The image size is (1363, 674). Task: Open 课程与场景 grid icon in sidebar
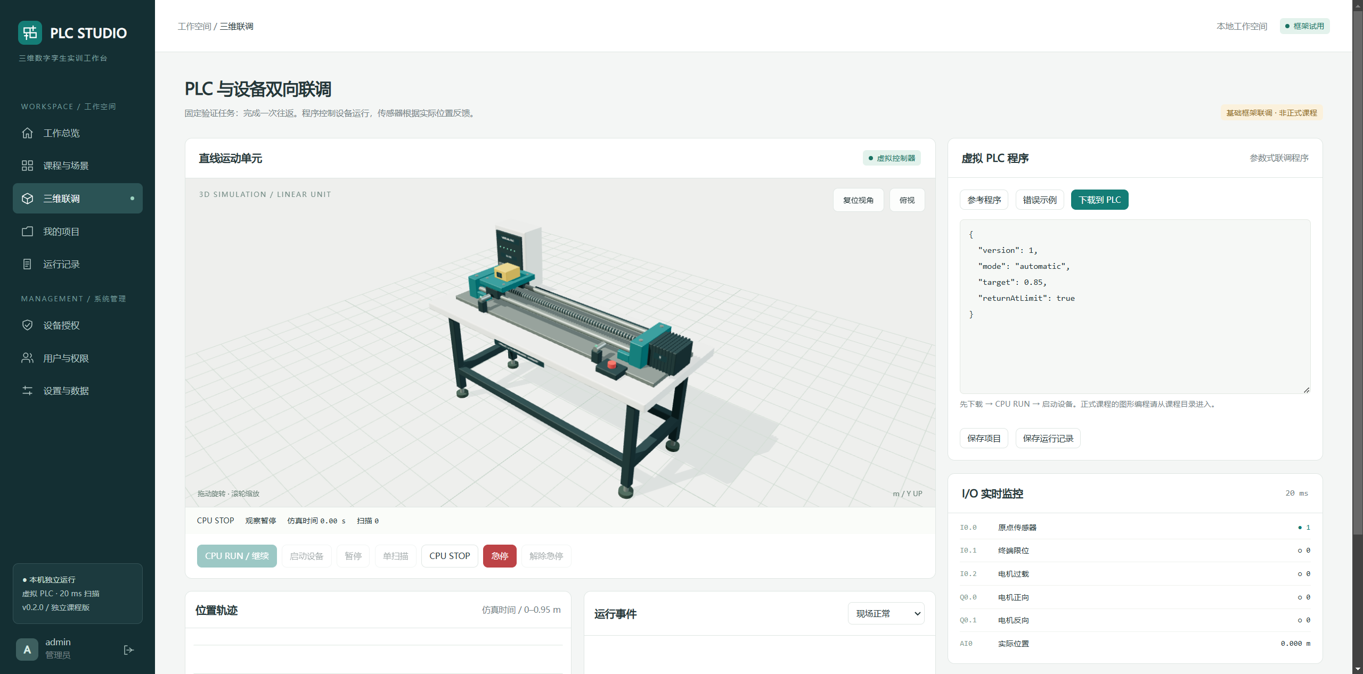point(28,166)
